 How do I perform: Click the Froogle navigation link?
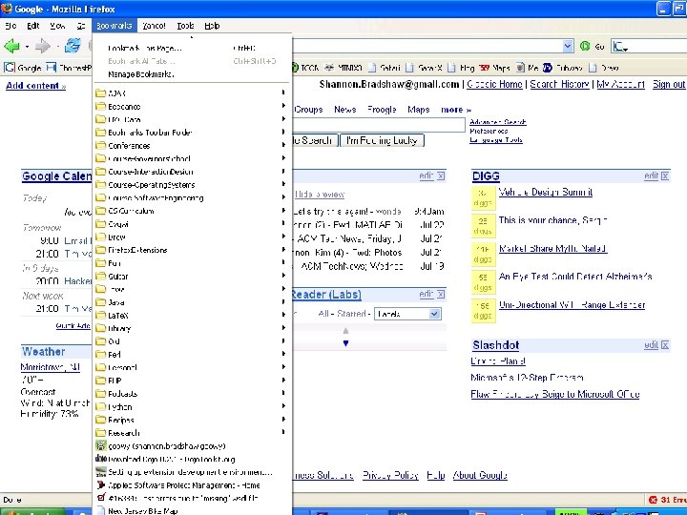click(x=382, y=110)
